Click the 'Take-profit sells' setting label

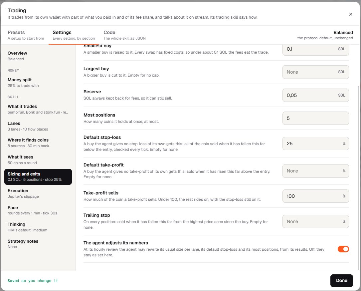101,193
